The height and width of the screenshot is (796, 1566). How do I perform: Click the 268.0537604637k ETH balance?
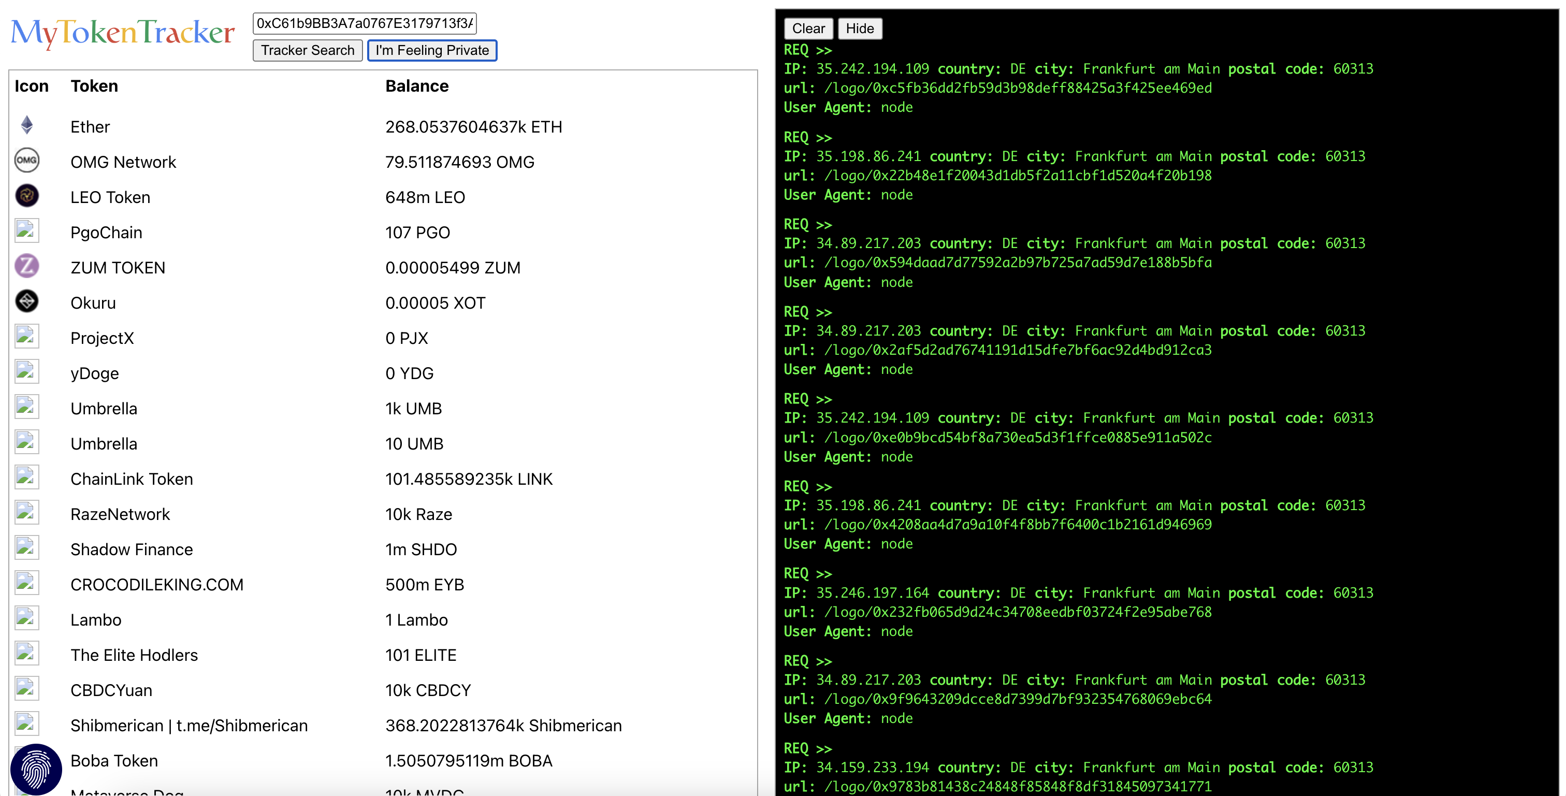[x=473, y=127]
